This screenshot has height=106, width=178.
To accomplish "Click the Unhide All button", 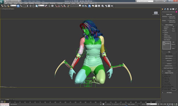I will tap(169, 64).
